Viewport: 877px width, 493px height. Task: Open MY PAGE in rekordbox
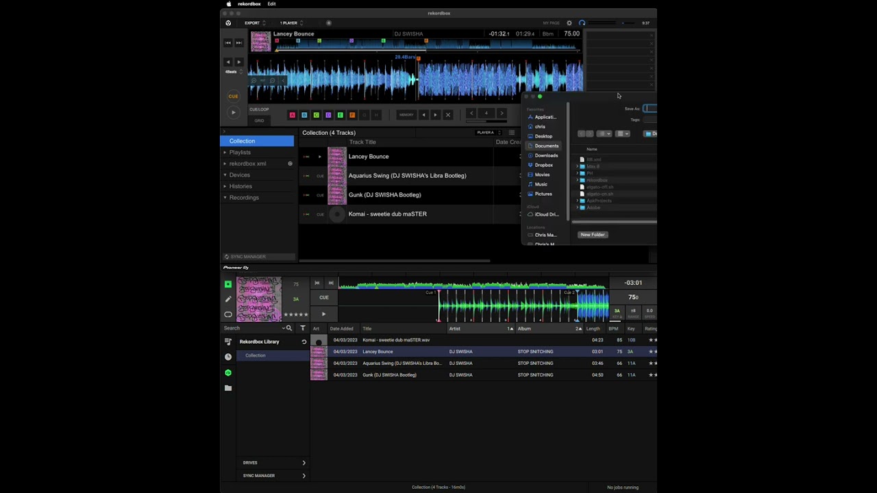tap(551, 23)
